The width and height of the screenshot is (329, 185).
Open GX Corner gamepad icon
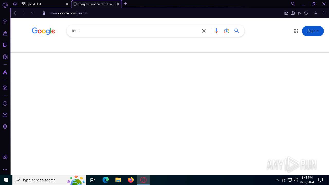(15, 4)
